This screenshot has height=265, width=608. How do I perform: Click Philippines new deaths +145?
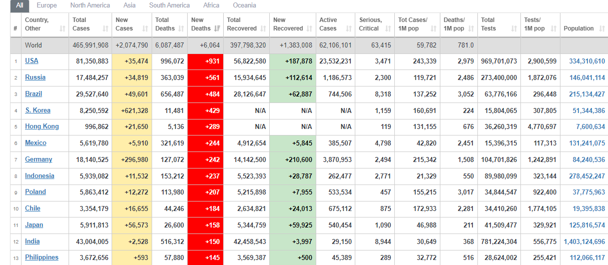point(205,257)
